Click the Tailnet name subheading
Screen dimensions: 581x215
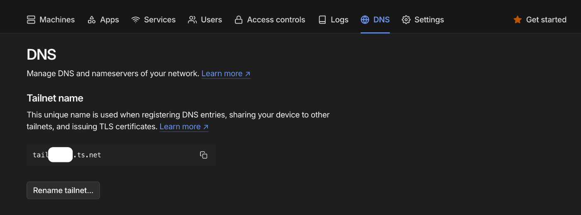pyautogui.click(x=55, y=98)
